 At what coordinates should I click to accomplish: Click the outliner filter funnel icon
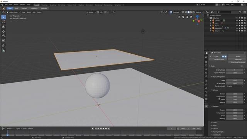coord(240,12)
